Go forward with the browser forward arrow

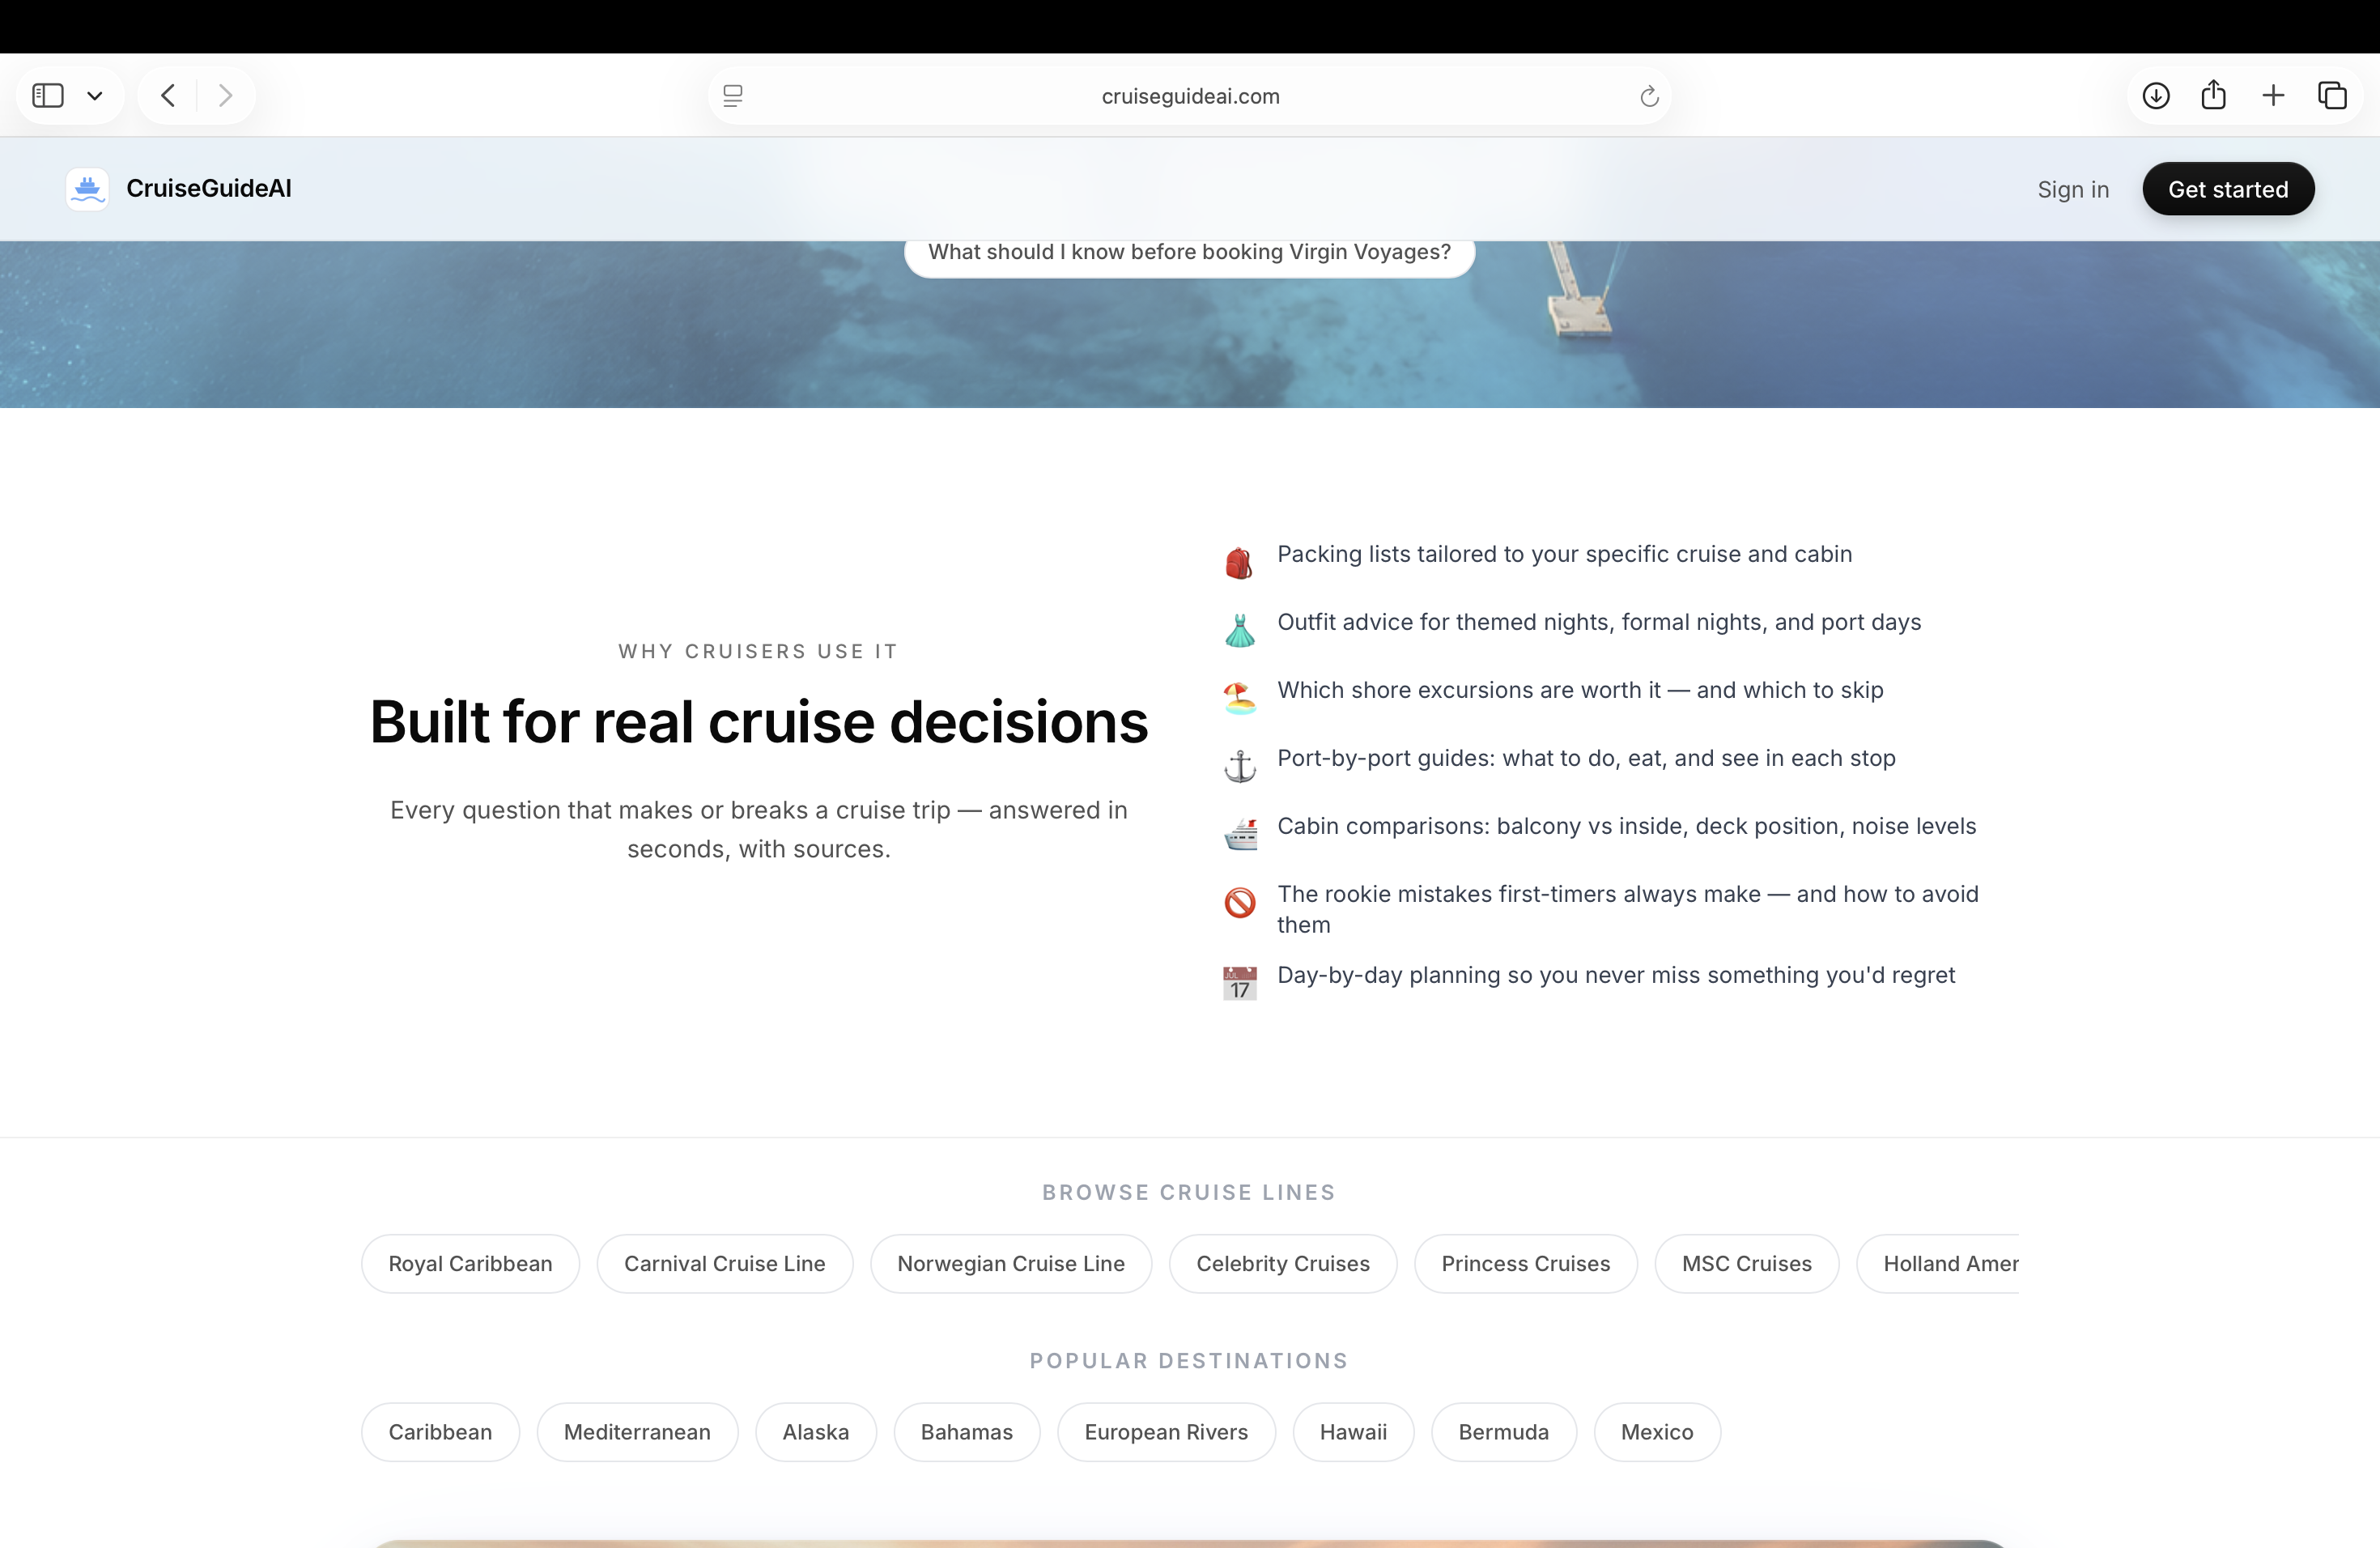225,96
